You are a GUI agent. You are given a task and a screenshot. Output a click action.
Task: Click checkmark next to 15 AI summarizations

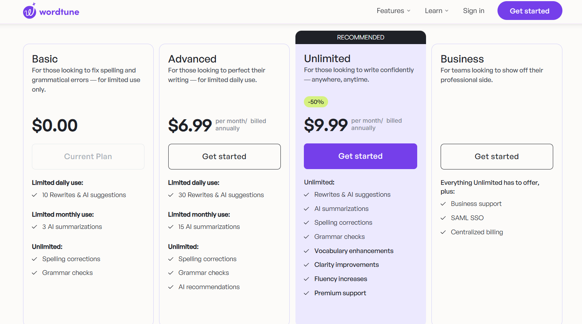click(x=171, y=227)
